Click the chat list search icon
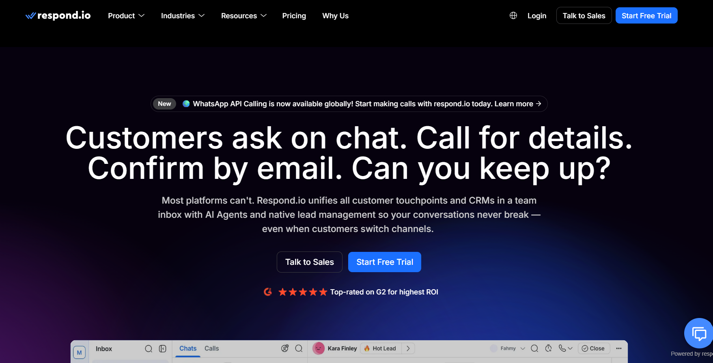Viewport: 713px width, 363px height. coord(299,348)
